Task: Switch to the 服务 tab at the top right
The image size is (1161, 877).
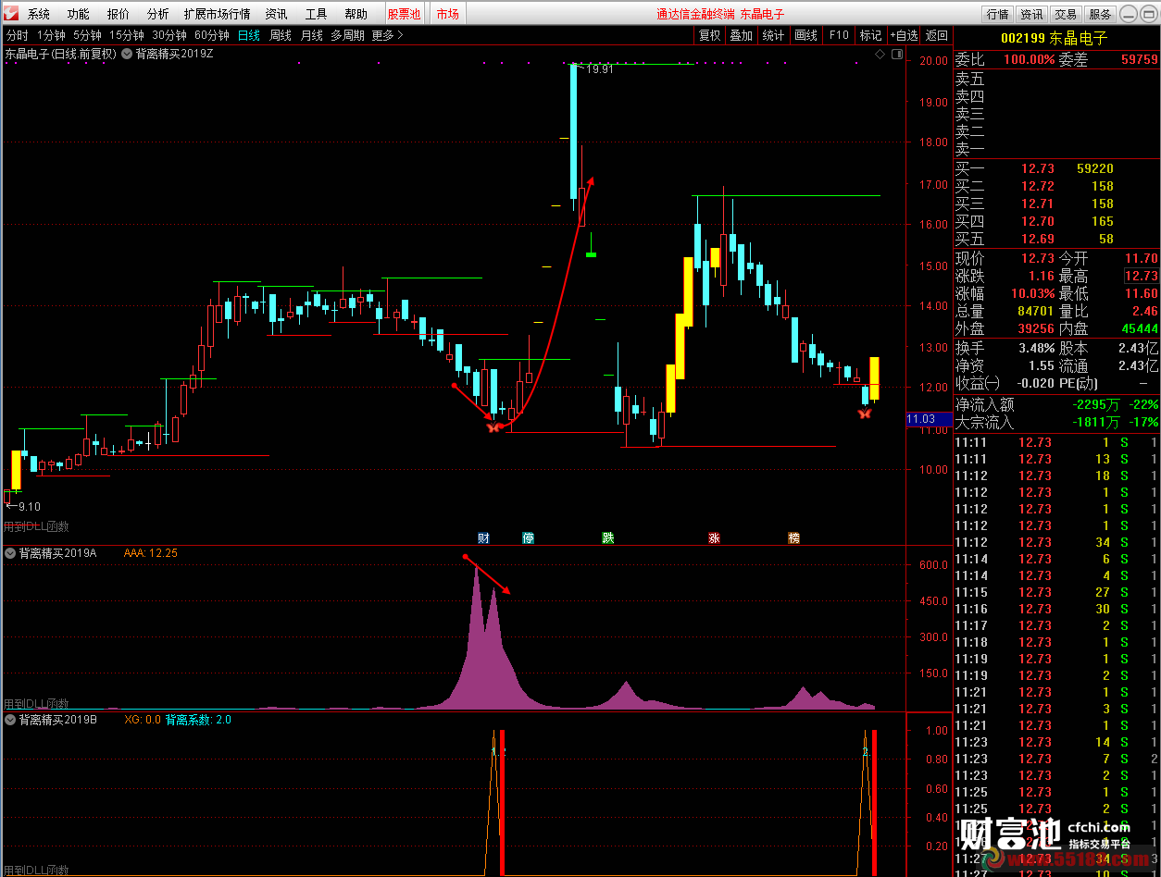Action: [x=1100, y=14]
